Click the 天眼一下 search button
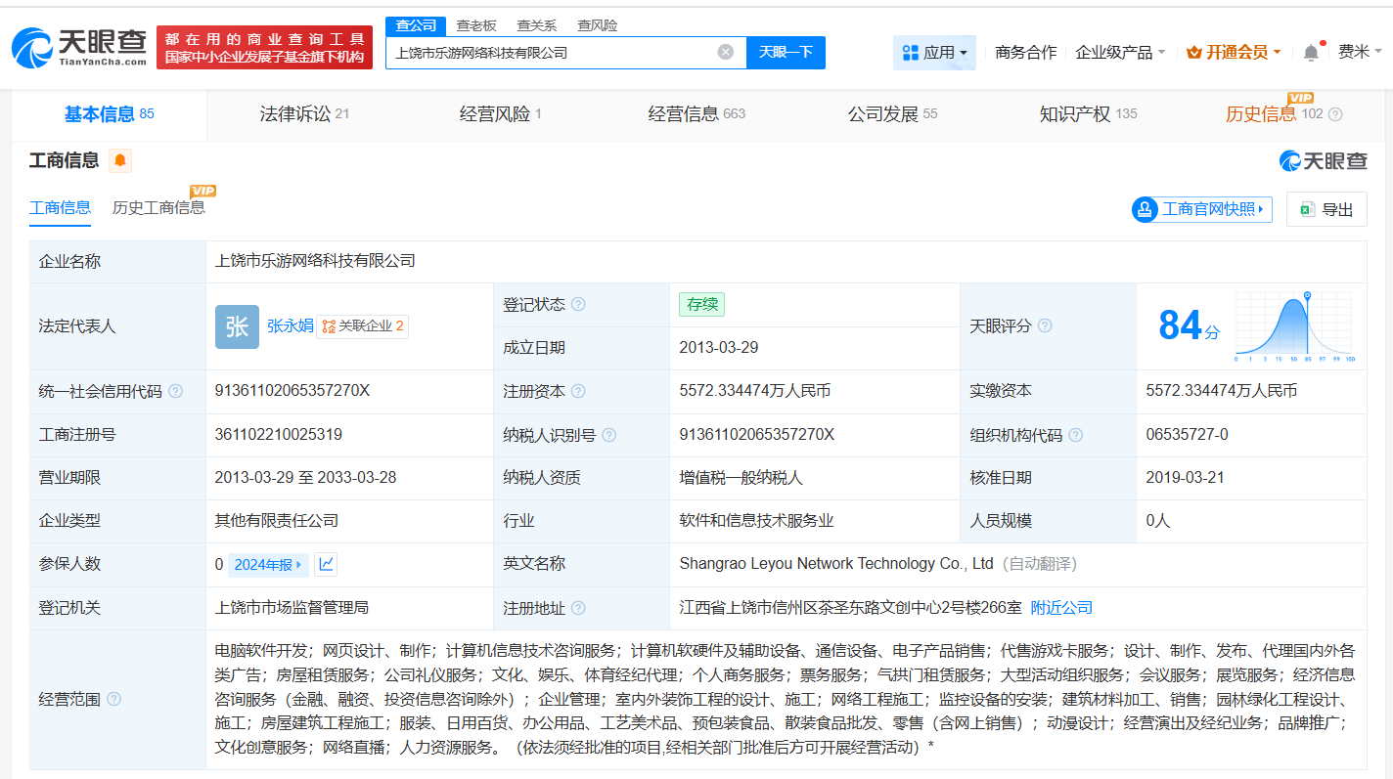This screenshot has width=1393, height=779. click(x=786, y=52)
